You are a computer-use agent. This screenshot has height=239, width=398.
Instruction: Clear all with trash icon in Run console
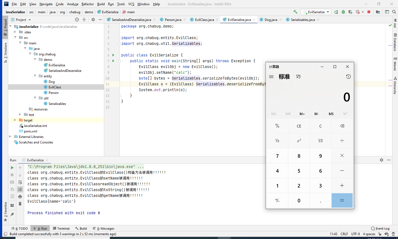(x=20, y=203)
